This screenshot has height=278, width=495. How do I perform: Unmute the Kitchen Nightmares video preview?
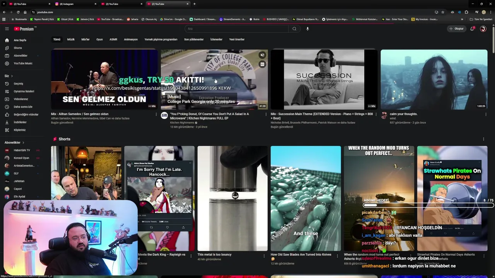262,55
